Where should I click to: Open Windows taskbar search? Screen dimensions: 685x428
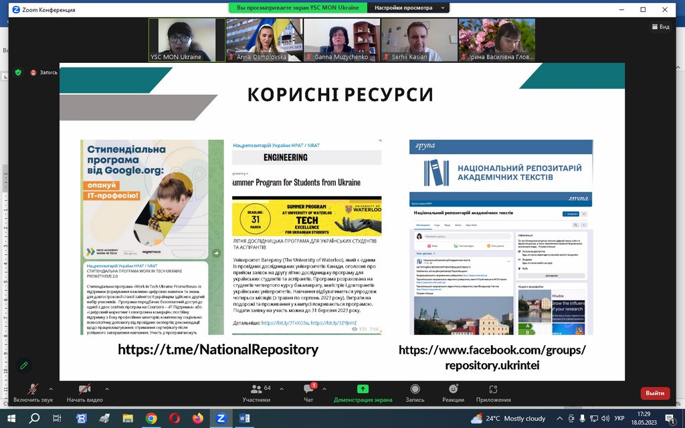(x=34, y=419)
